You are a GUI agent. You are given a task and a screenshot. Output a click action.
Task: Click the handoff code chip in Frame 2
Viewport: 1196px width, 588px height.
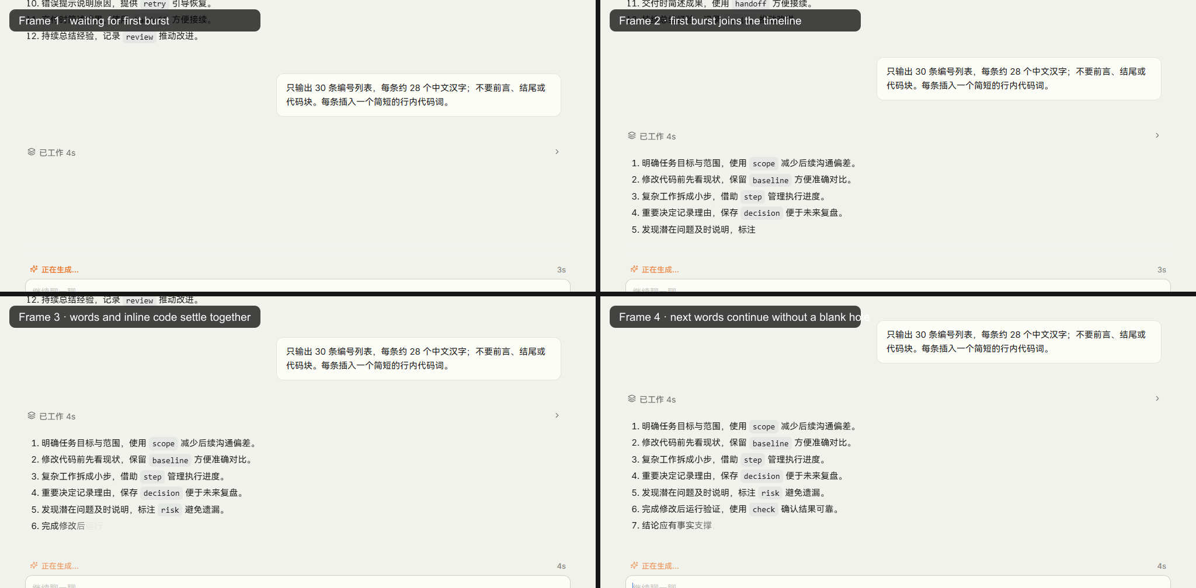point(750,3)
